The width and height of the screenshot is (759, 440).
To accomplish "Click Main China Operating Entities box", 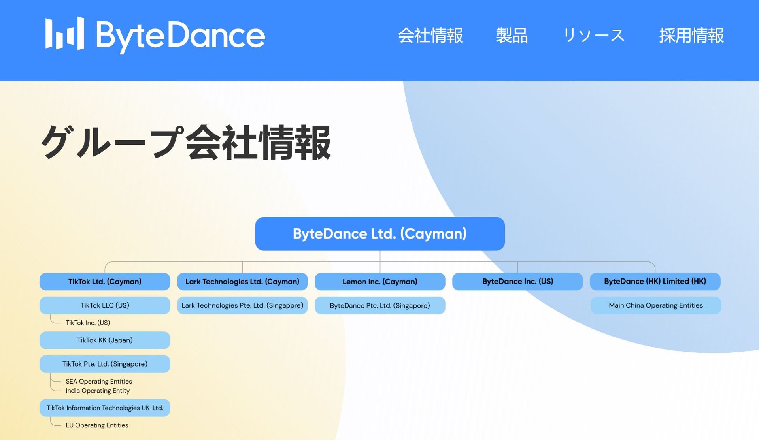I will coord(655,305).
